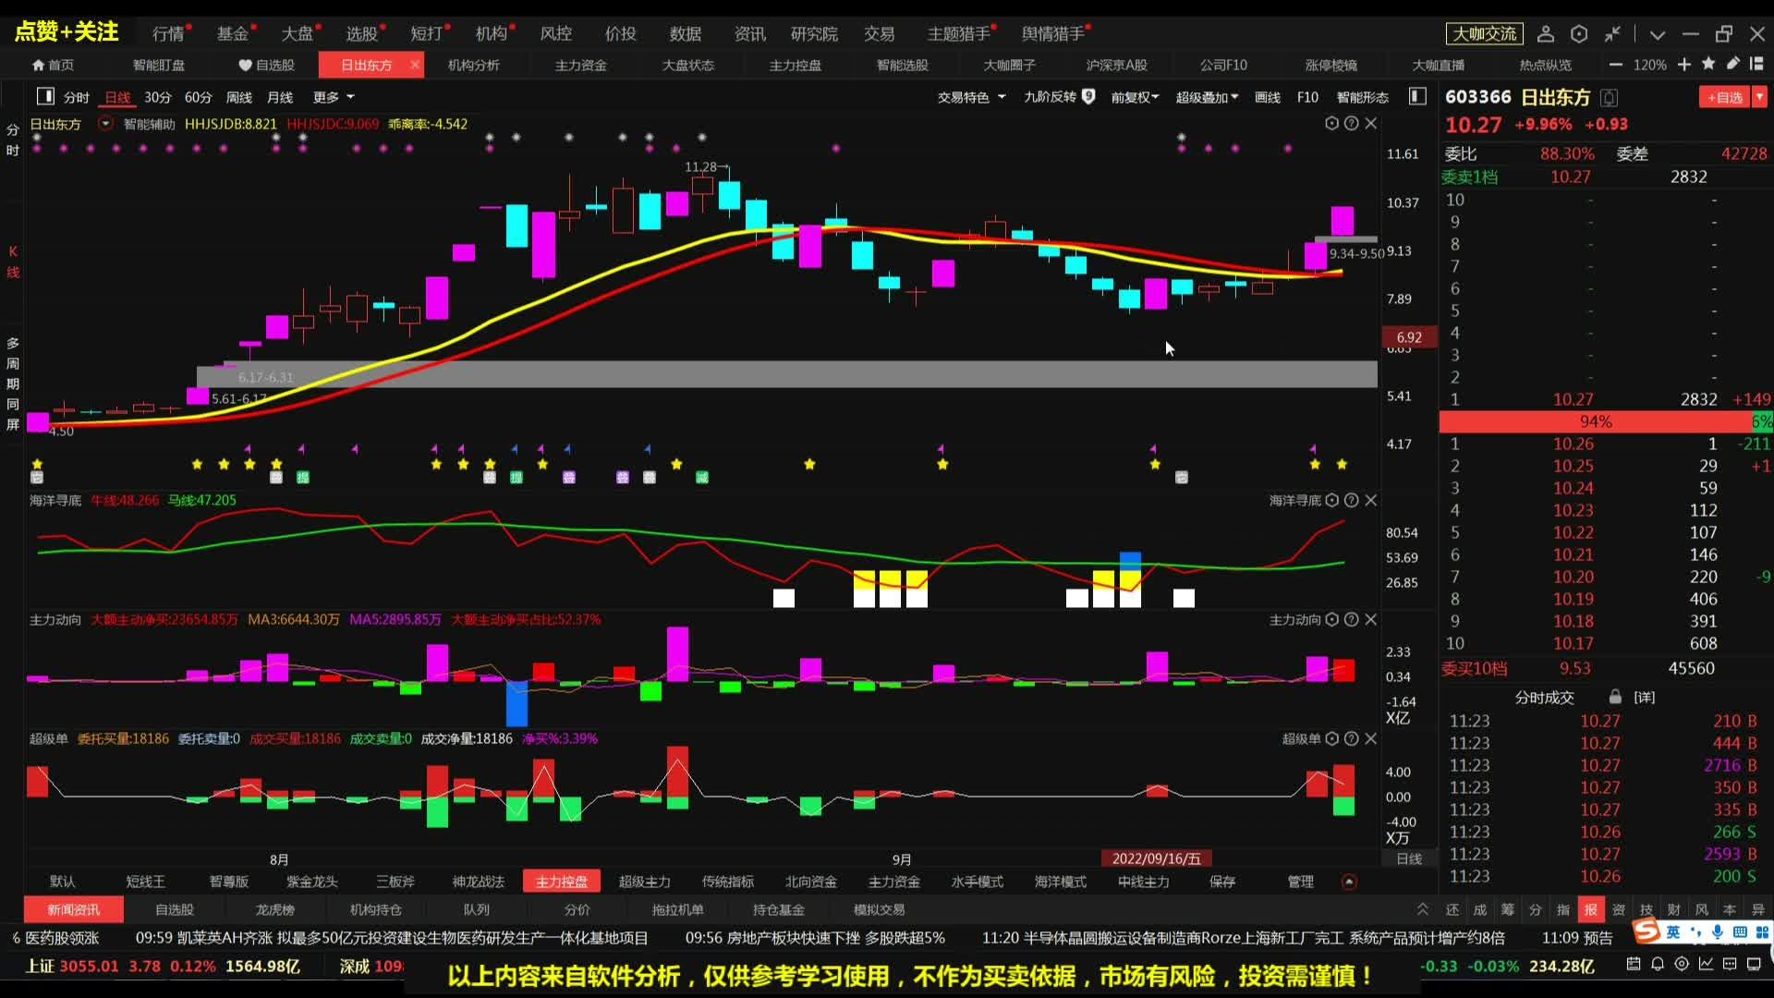Toggle the left panel icon before 分时
The height and width of the screenshot is (998, 1774).
[x=44, y=96]
